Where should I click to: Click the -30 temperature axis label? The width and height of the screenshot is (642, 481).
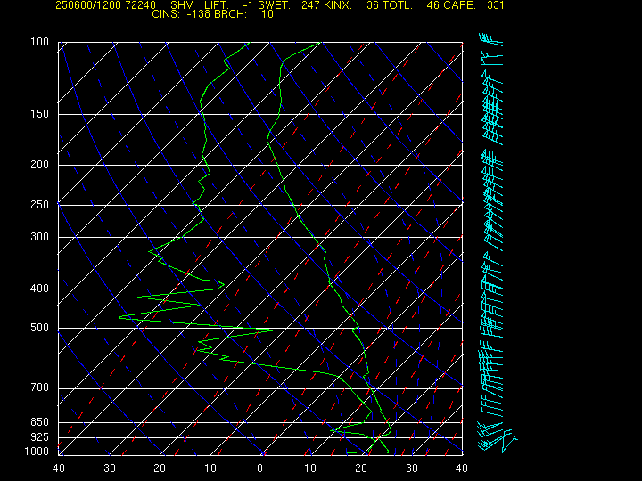pyautogui.click(x=107, y=469)
